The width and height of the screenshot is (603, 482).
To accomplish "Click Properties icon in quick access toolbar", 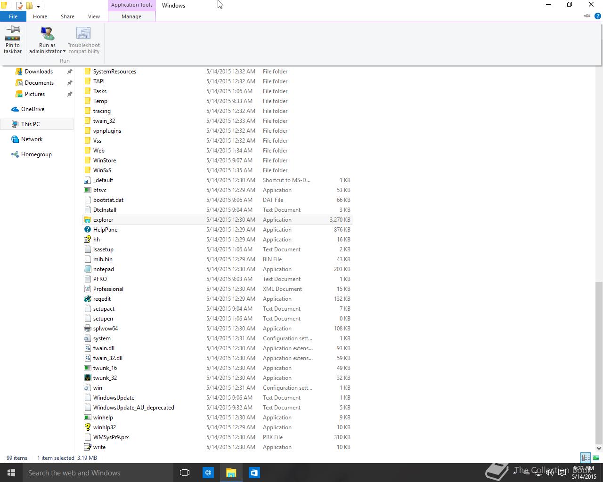I will (19, 6).
